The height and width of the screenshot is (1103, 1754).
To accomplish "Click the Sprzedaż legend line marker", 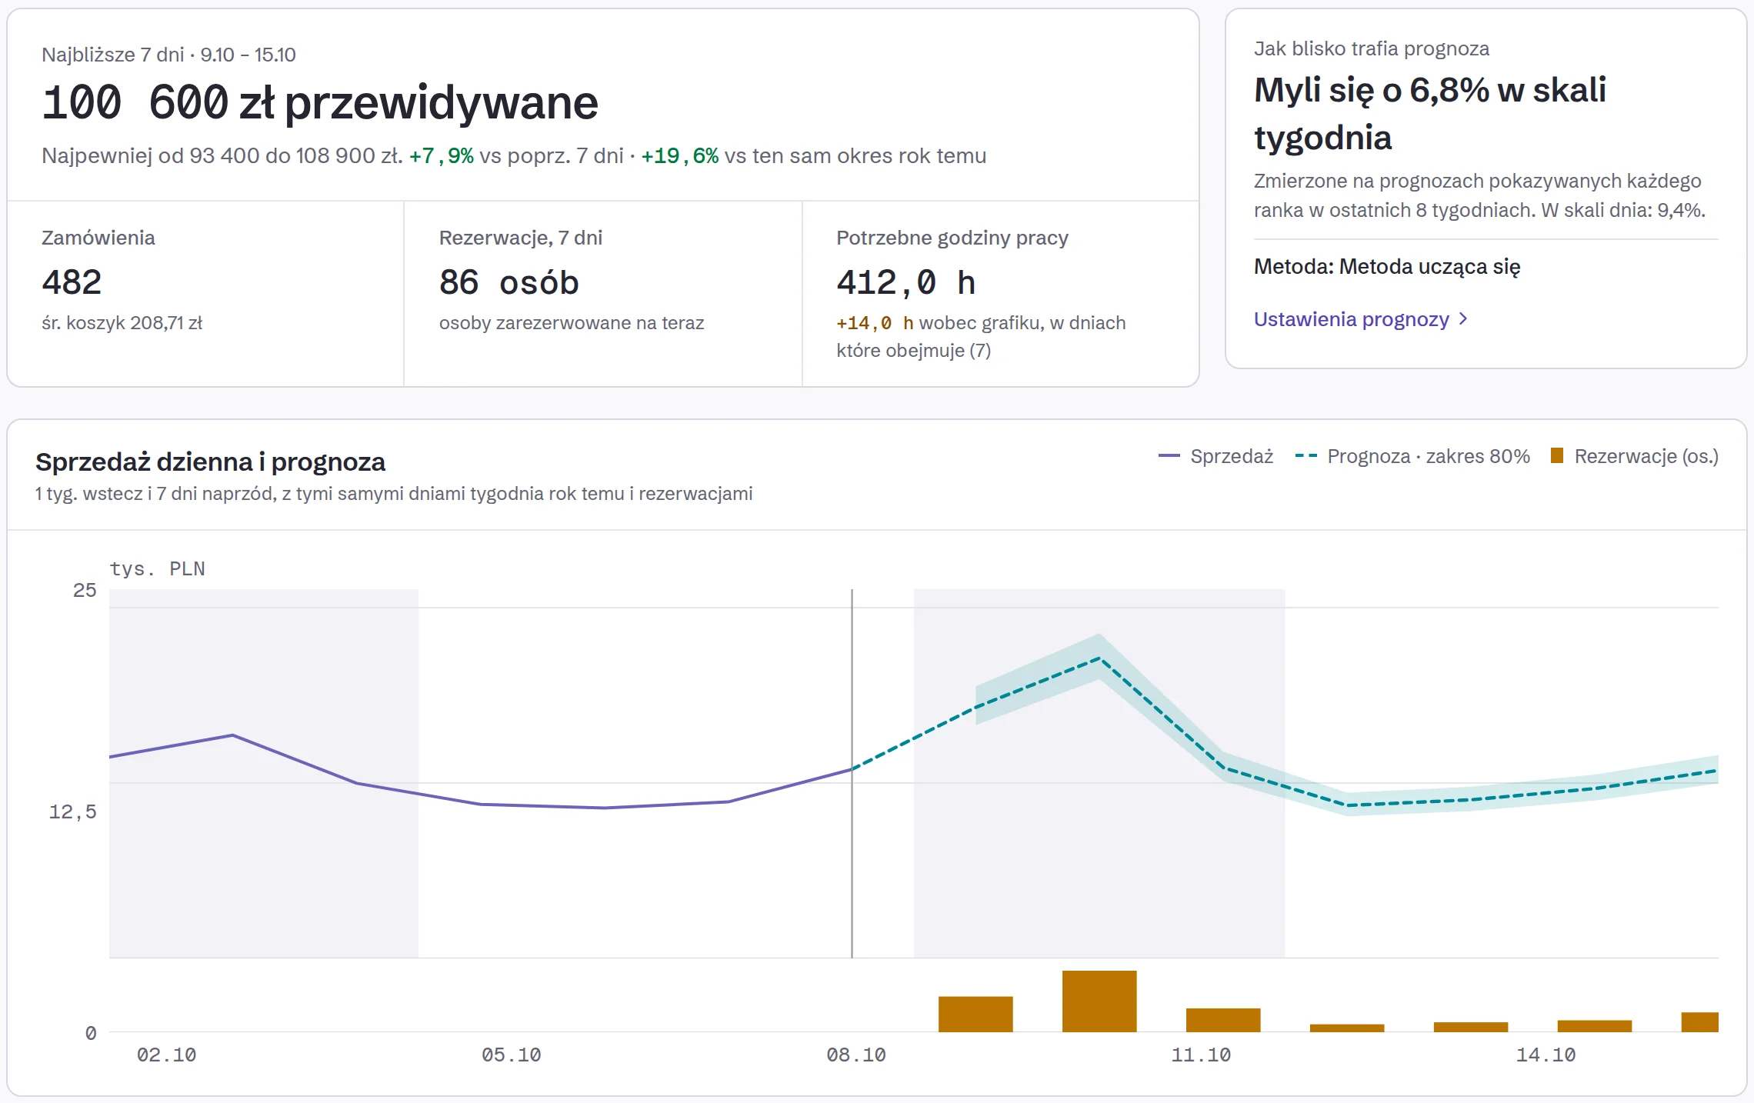I will click(1169, 456).
